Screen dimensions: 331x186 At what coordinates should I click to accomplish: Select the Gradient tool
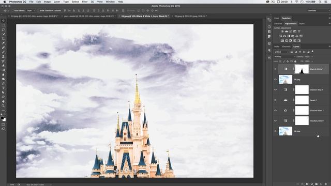pyautogui.click(x=3, y=70)
